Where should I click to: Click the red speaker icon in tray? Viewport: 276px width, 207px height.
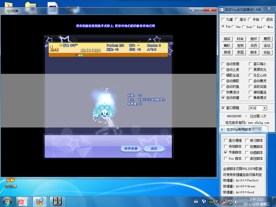click(x=217, y=202)
